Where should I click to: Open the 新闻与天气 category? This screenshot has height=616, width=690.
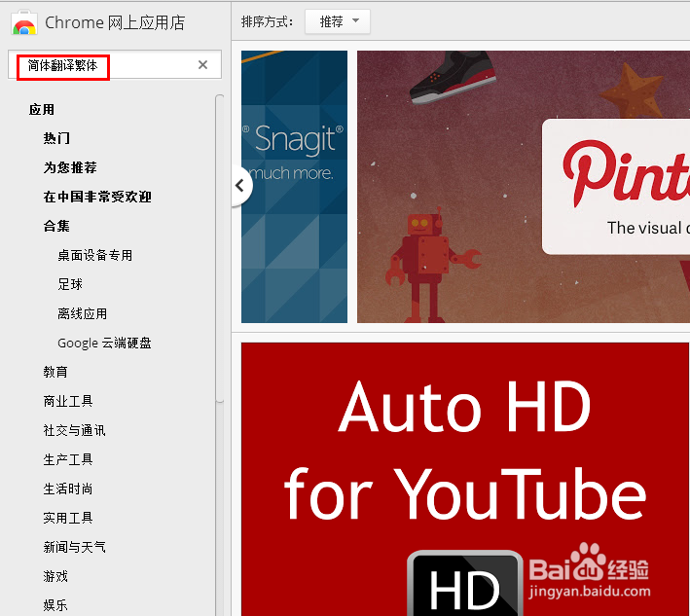click(74, 547)
